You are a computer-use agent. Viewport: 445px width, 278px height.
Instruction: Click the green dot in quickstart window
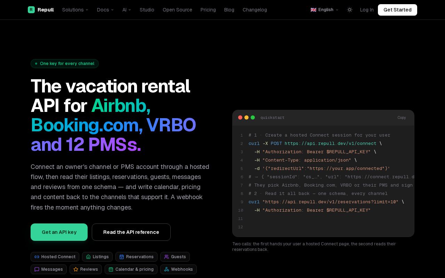point(253,117)
